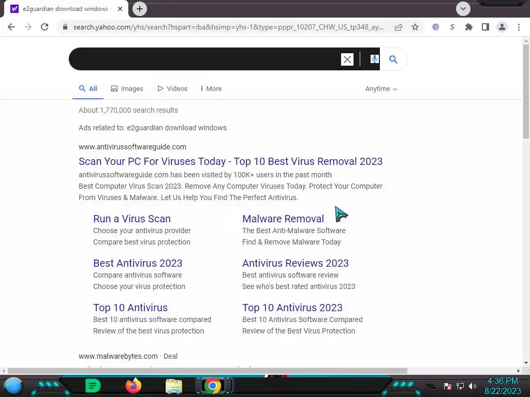Viewport: 530px width, 397px height.
Task: Open the green notes app on taskbar
Action: [x=93, y=386]
